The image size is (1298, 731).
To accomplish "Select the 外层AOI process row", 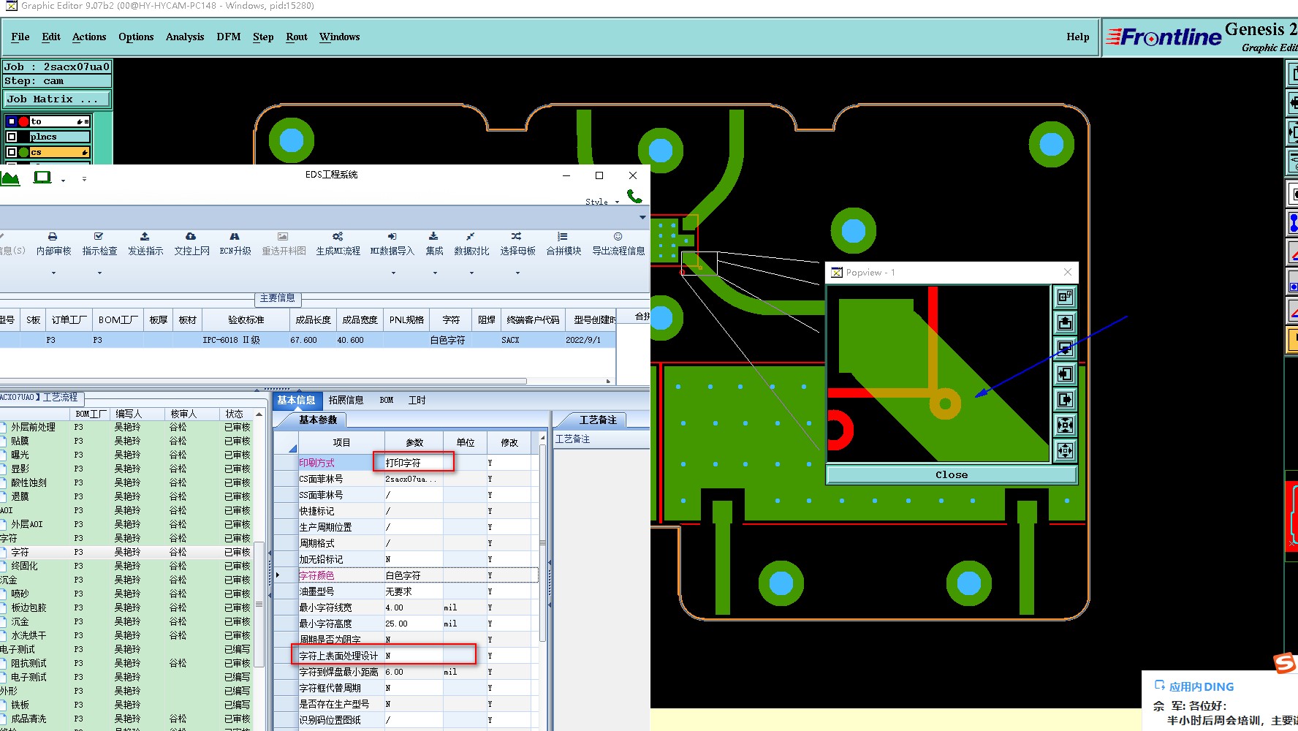I will (126, 524).
